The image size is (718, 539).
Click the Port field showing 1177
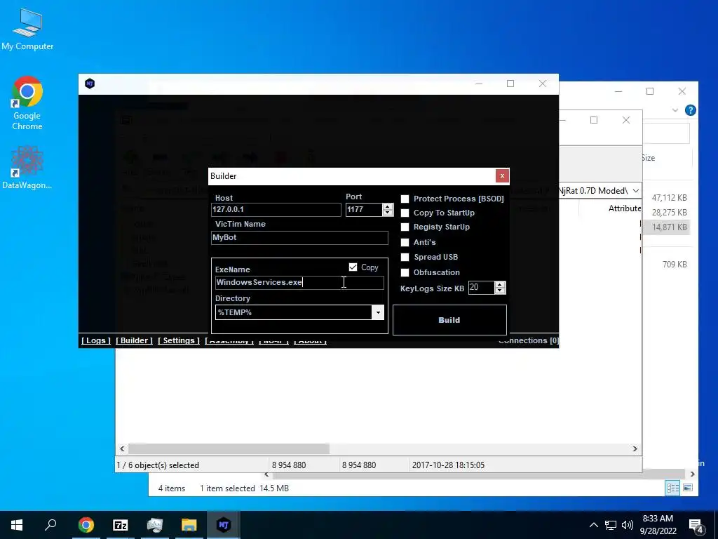pyautogui.click(x=364, y=209)
